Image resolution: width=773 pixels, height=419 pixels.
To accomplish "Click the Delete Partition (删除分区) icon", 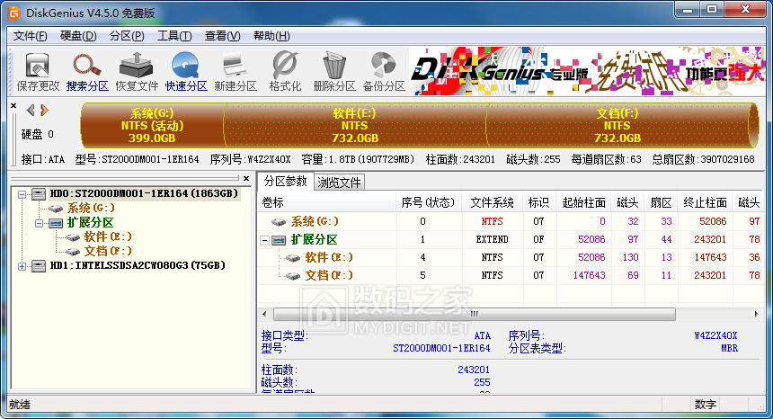I will click(x=334, y=72).
